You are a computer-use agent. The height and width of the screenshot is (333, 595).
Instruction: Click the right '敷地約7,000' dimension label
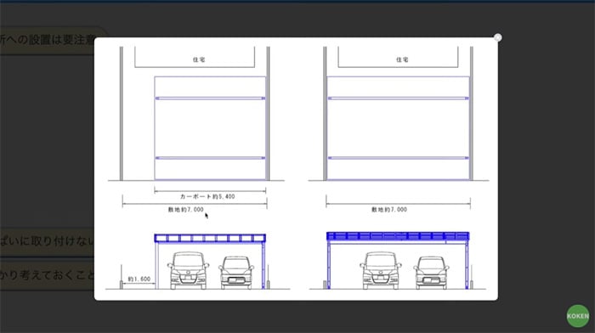click(x=389, y=209)
